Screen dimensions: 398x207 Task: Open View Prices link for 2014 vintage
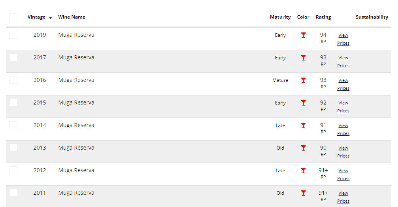pos(343,129)
